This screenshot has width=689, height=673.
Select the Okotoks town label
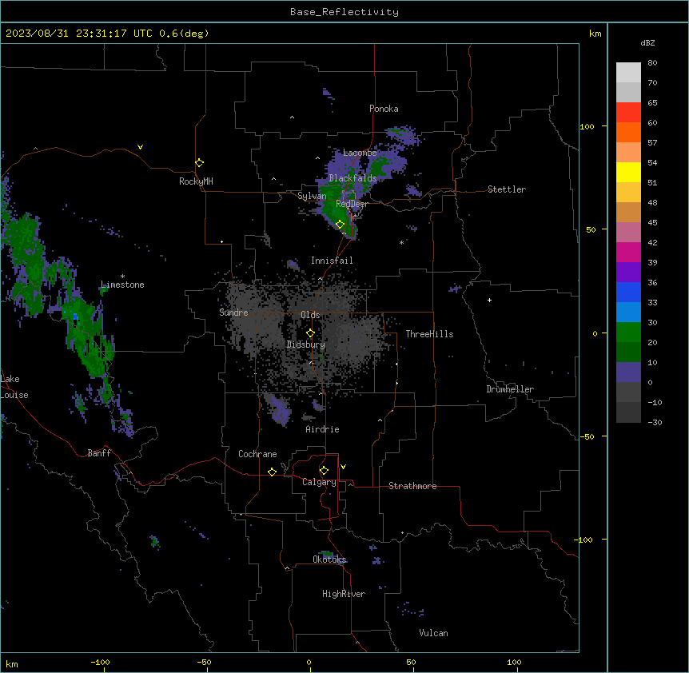[x=329, y=560]
